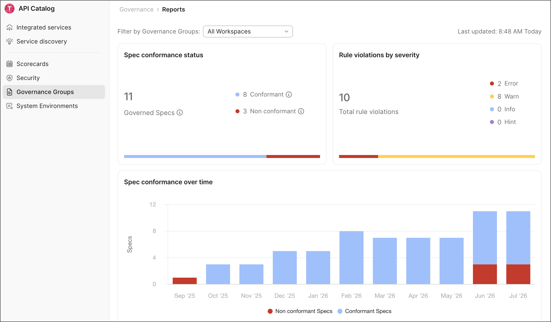
Task: Click the API Catalog logo icon
Action: coord(10,8)
